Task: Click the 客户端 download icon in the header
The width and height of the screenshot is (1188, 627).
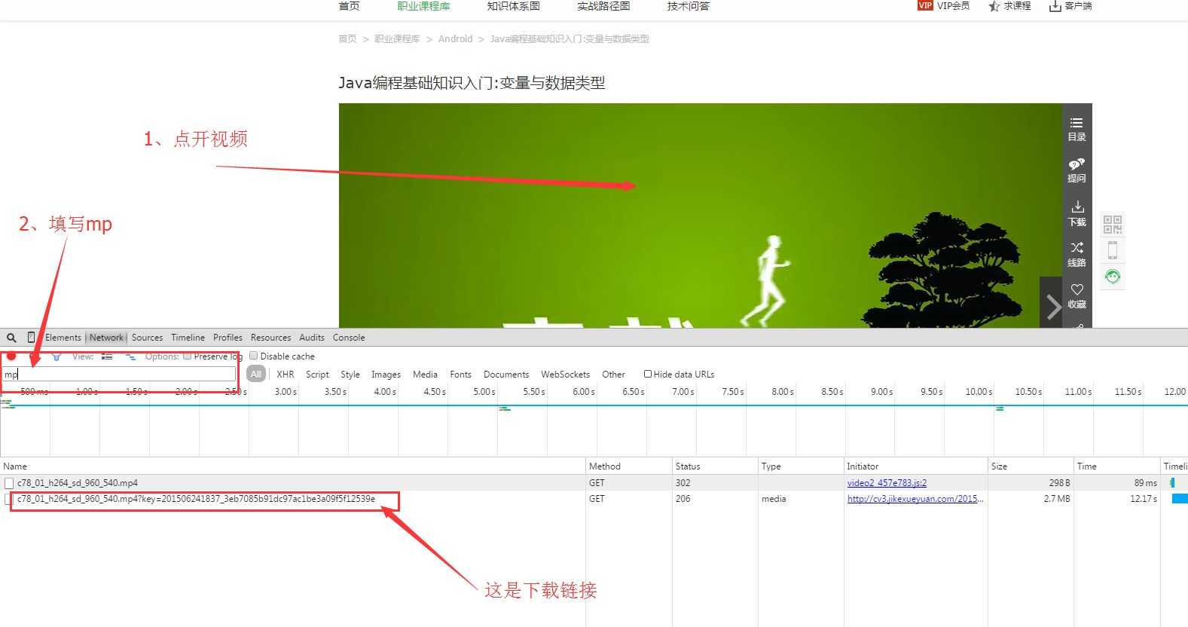Action: tap(1055, 6)
